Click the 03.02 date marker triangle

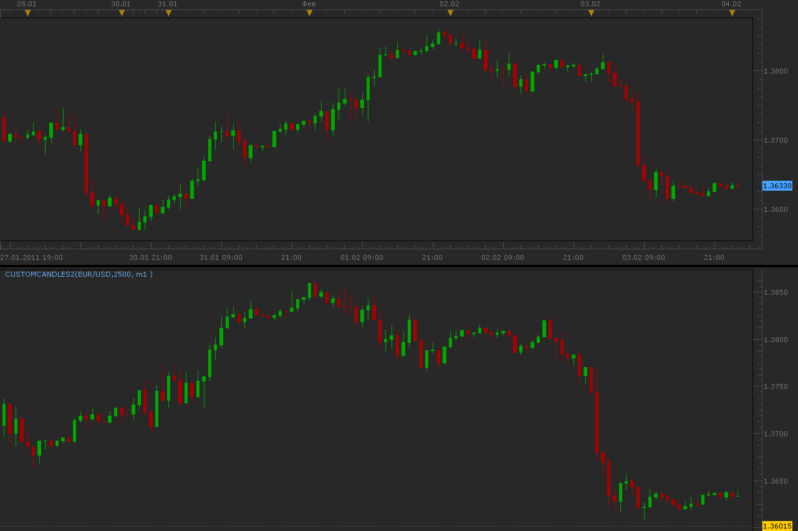coord(591,13)
